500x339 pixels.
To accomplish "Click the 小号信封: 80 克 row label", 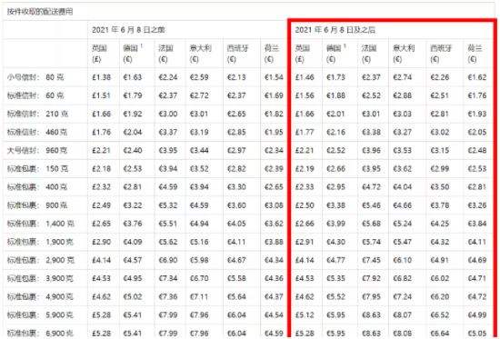I will 35,77.
